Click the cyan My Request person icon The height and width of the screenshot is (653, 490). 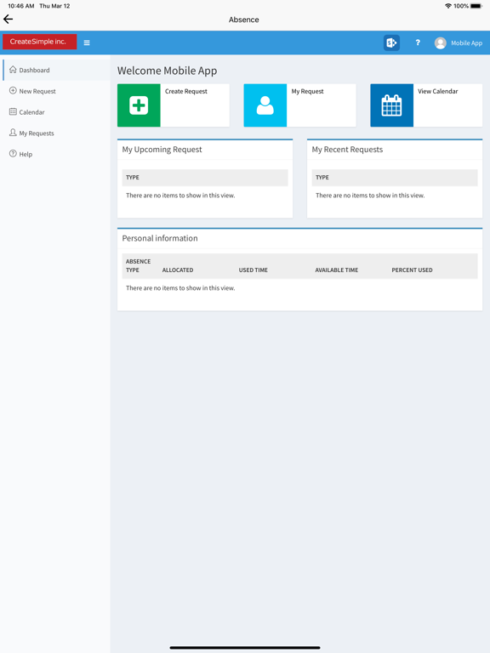click(265, 105)
